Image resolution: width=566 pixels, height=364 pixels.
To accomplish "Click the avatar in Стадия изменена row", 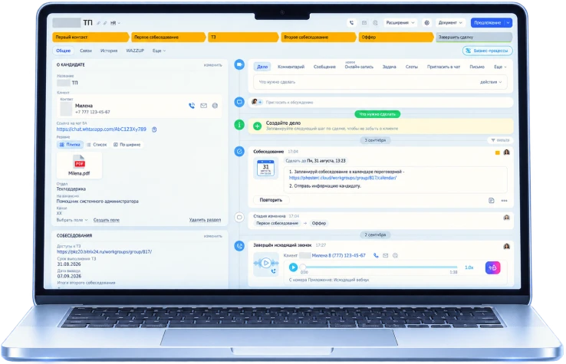I will click(506, 218).
